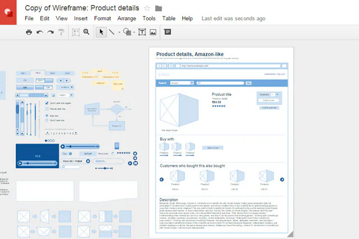Open the Tools menu
Screen dimensions: 359x239
[149, 19]
